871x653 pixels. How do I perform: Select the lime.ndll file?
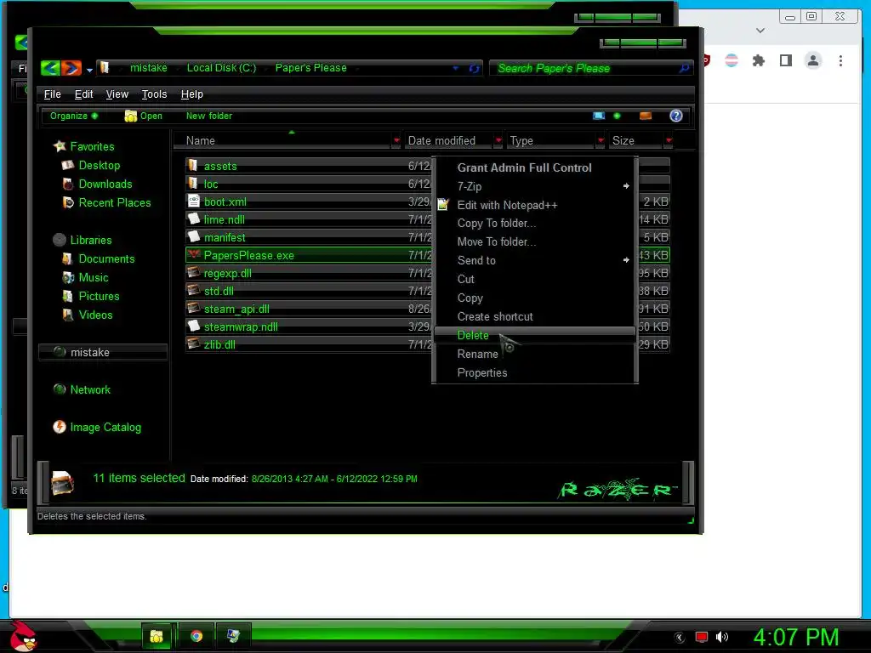point(225,220)
